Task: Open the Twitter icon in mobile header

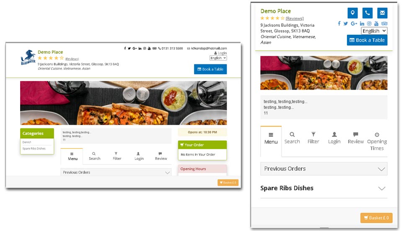Action: click(x=346, y=23)
